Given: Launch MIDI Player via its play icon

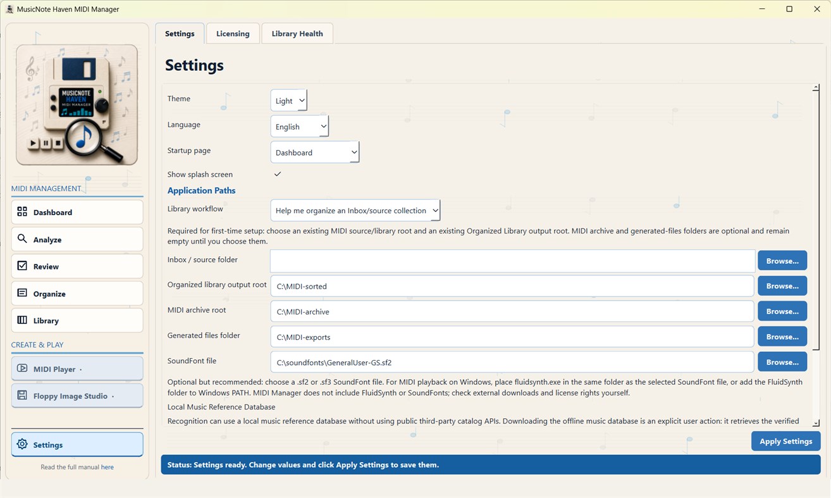Looking at the screenshot, I should pyautogui.click(x=22, y=368).
